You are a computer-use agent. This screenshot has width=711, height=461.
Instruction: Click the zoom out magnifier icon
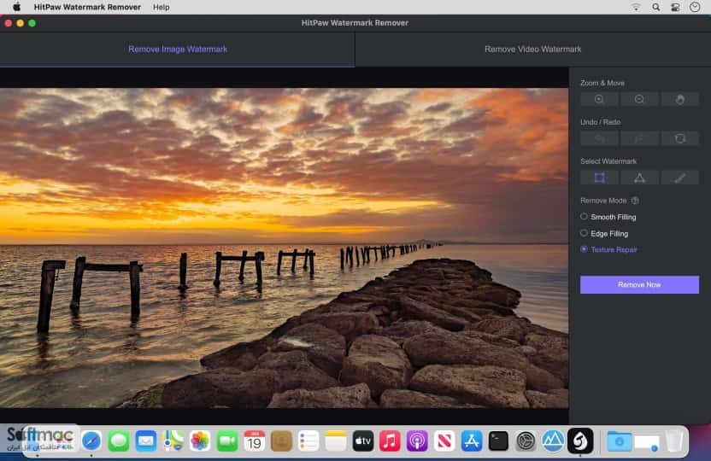tap(639, 99)
